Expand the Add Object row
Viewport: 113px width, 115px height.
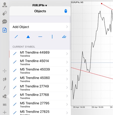tap(40, 27)
